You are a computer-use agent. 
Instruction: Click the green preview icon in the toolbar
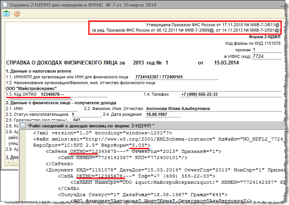click(x=7, y=13)
